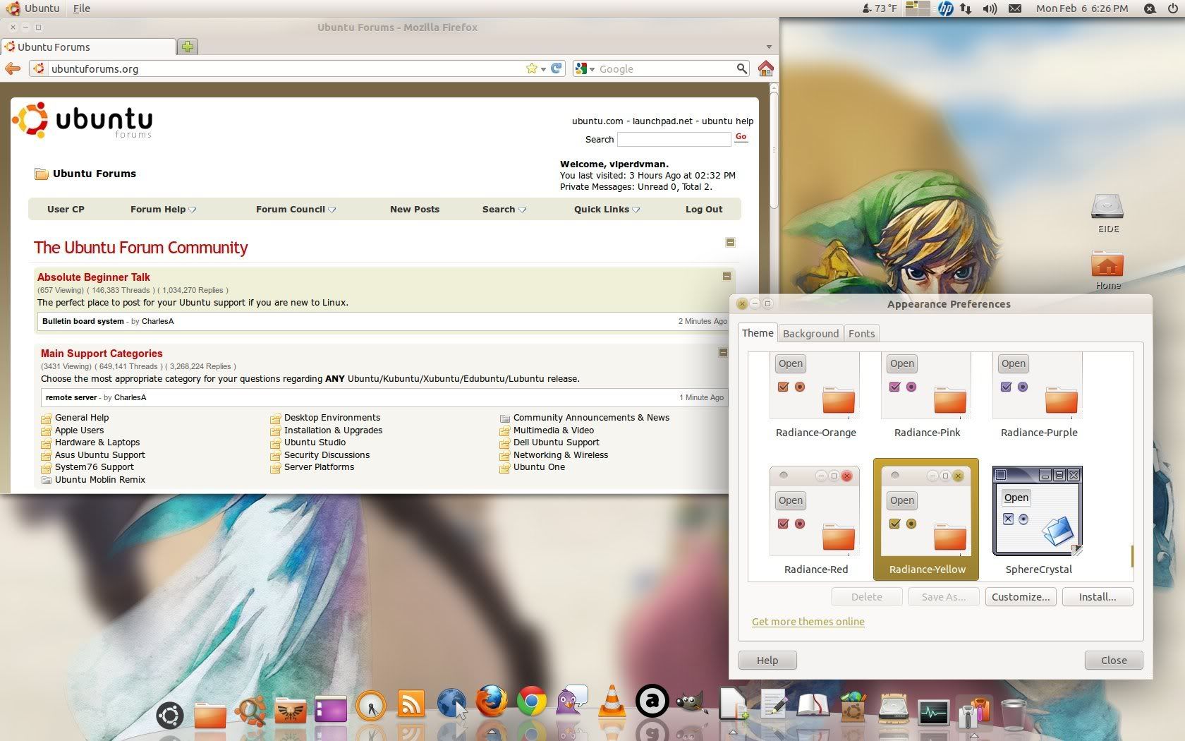Open the power session menu icon
The width and height of the screenshot is (1185, 741).
1172,8
